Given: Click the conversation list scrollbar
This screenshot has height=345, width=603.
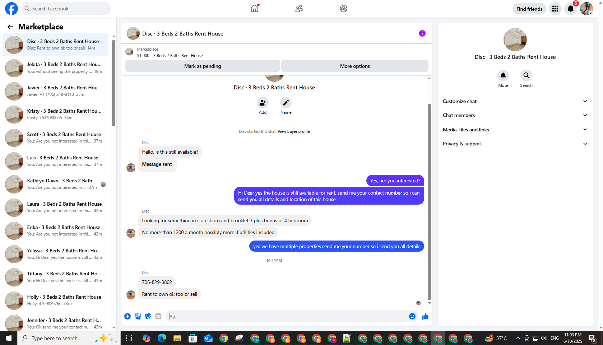Looking at the screenshot, I should (x=113, y=83).
